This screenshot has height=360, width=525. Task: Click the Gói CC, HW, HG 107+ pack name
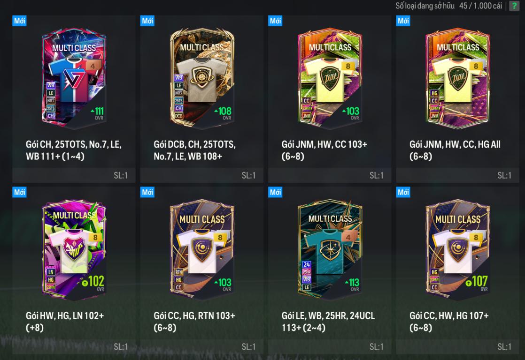(449, 321)
